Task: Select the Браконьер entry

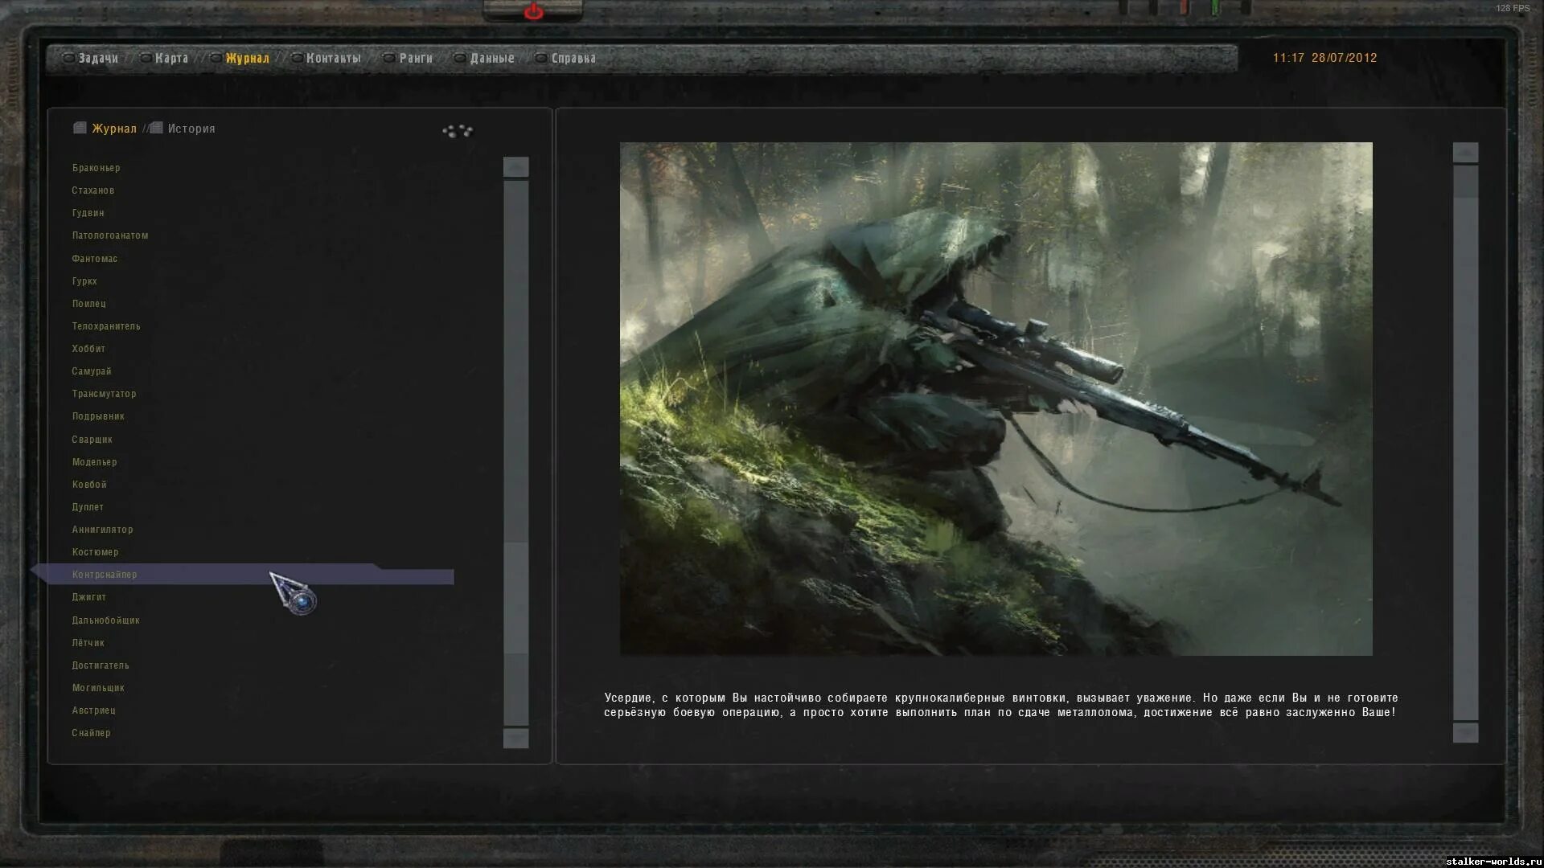Action: click(x=96, y=168)
